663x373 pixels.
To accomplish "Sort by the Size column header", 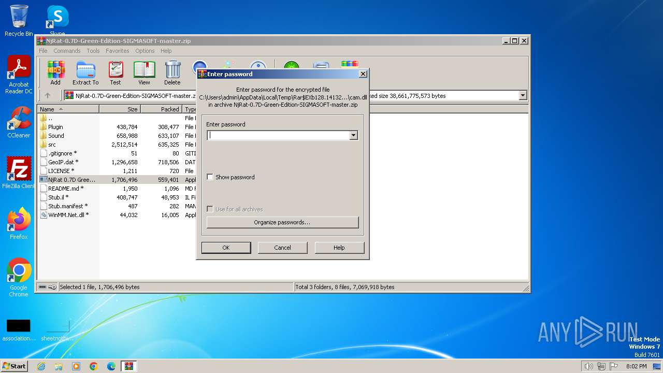I will click(x=120, y=109).
